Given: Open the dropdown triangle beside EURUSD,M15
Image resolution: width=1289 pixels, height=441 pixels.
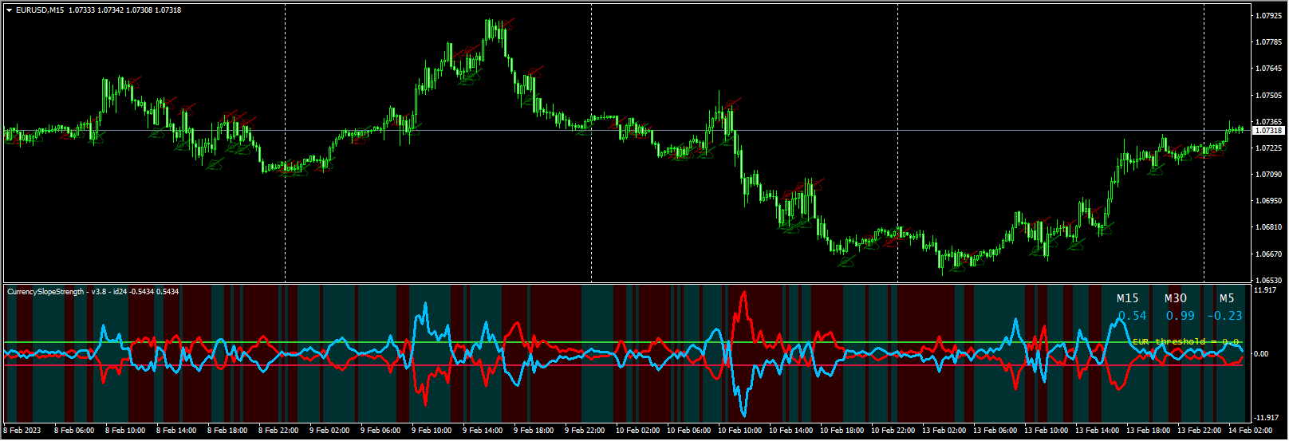Looking at the screenshot, I should click(9, 10).
